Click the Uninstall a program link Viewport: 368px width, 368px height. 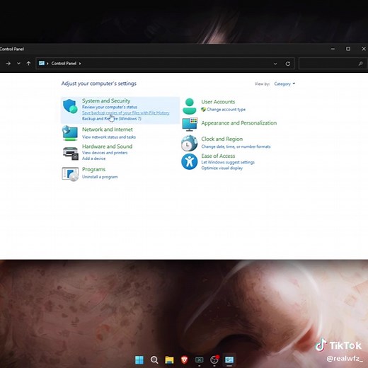click(x=100, y=177)
